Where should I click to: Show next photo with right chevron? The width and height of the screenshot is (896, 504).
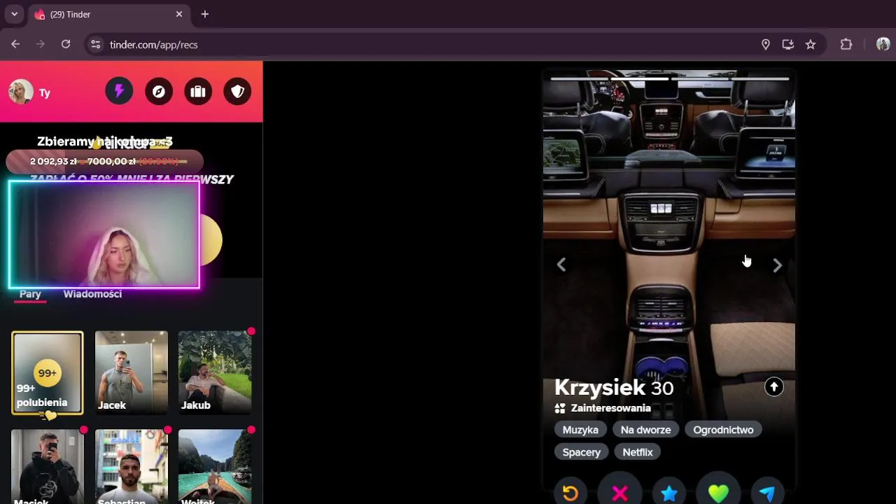(x=777, y=265)
